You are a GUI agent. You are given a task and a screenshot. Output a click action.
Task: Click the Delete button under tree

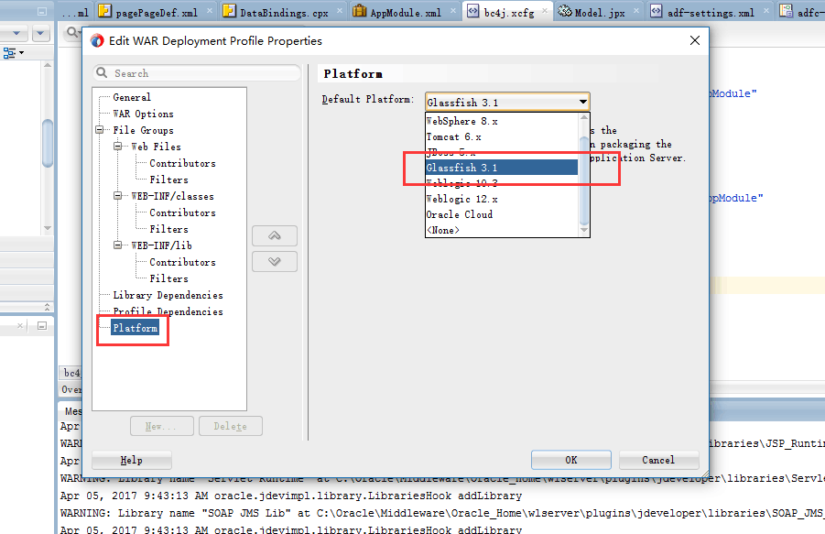(231, 426)
